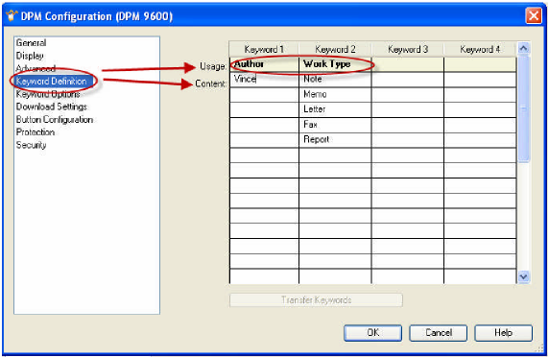Click the Vince content cell
Screen dimensions: 549x357
(264, 80)
